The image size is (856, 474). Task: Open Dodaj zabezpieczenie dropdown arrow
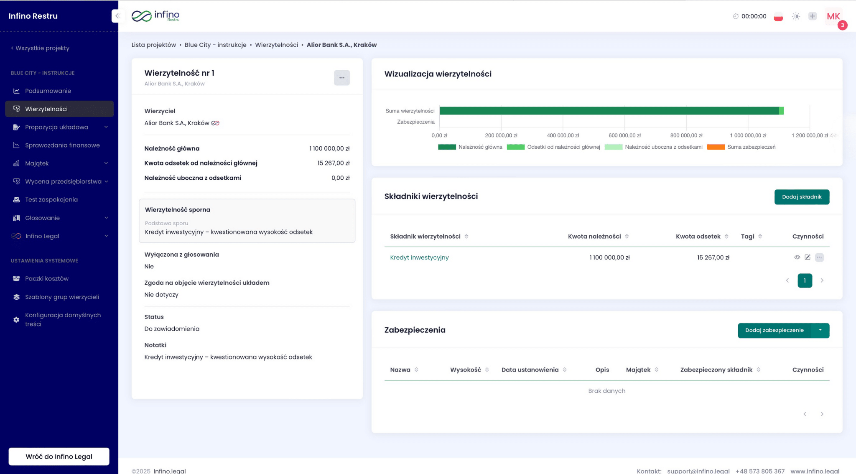pos(820,330)
